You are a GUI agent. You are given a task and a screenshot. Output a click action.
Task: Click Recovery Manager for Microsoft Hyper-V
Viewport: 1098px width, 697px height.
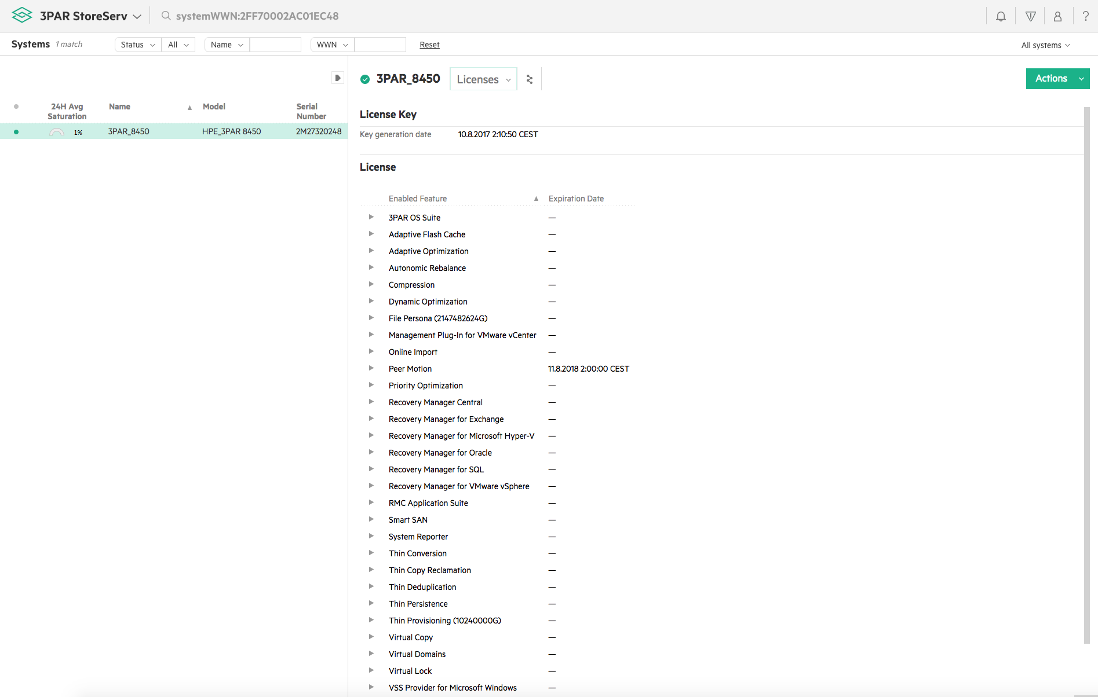pyautogui.click(x=461, y=436)
